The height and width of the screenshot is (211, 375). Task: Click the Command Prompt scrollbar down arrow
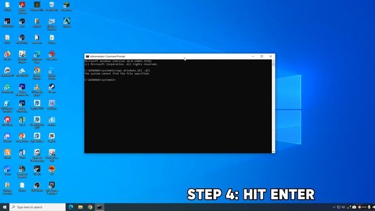tap(274, 151)
